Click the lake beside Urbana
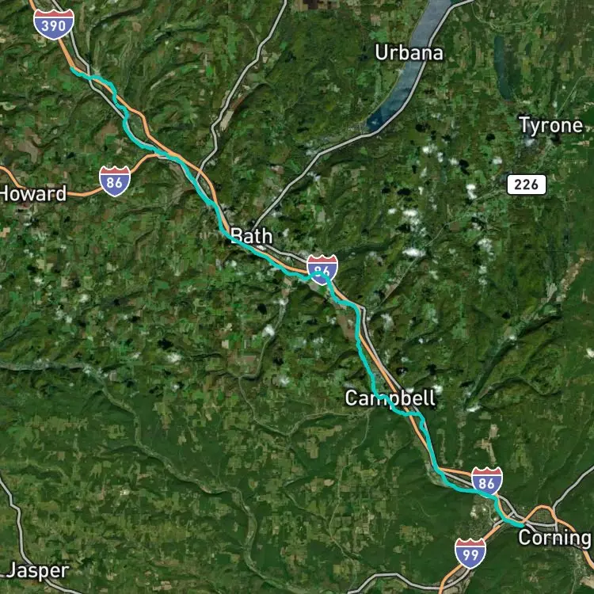Screen dimensions: 594x594 pos(411,65)
